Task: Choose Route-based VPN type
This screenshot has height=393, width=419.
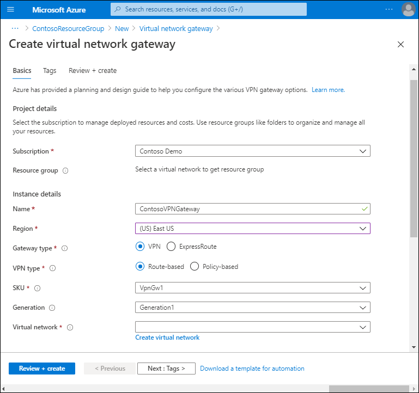Action: coord(140,267)
